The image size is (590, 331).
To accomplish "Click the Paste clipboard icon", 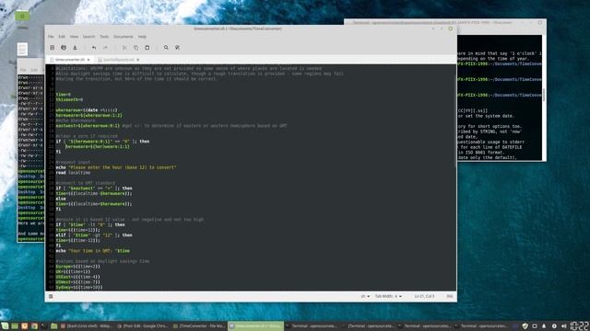I will (x=147, y=48).
